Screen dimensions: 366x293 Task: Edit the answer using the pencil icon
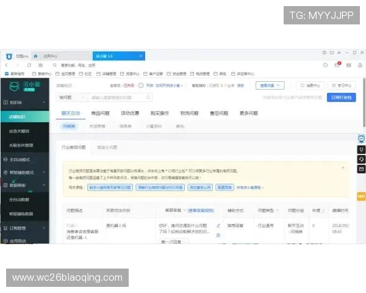(218, 226)
